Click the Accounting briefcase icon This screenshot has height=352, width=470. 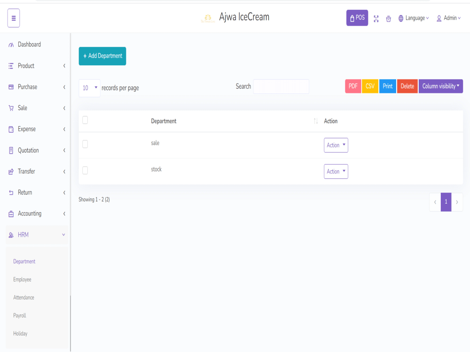[11, 214]
